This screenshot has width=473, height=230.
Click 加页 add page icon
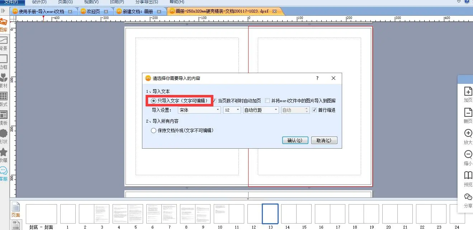tap(468, 91)
